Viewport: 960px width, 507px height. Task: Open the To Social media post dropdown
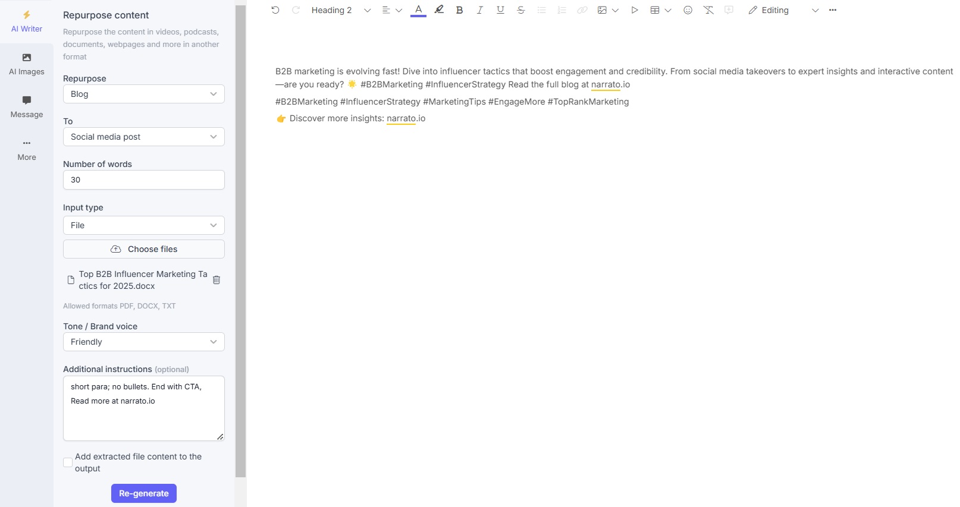[x=144, y=137]
